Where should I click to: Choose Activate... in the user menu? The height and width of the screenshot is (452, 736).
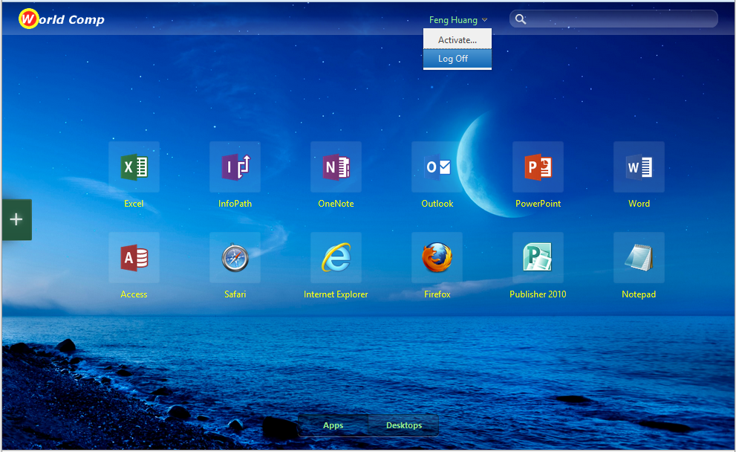coord(457,40)
